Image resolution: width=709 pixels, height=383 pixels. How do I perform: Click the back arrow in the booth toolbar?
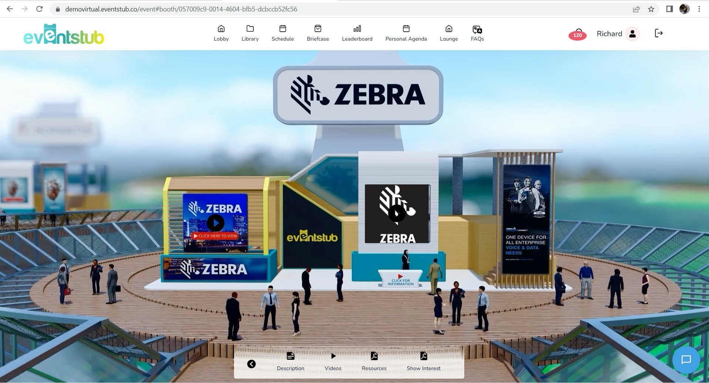(x=251, y=364)
